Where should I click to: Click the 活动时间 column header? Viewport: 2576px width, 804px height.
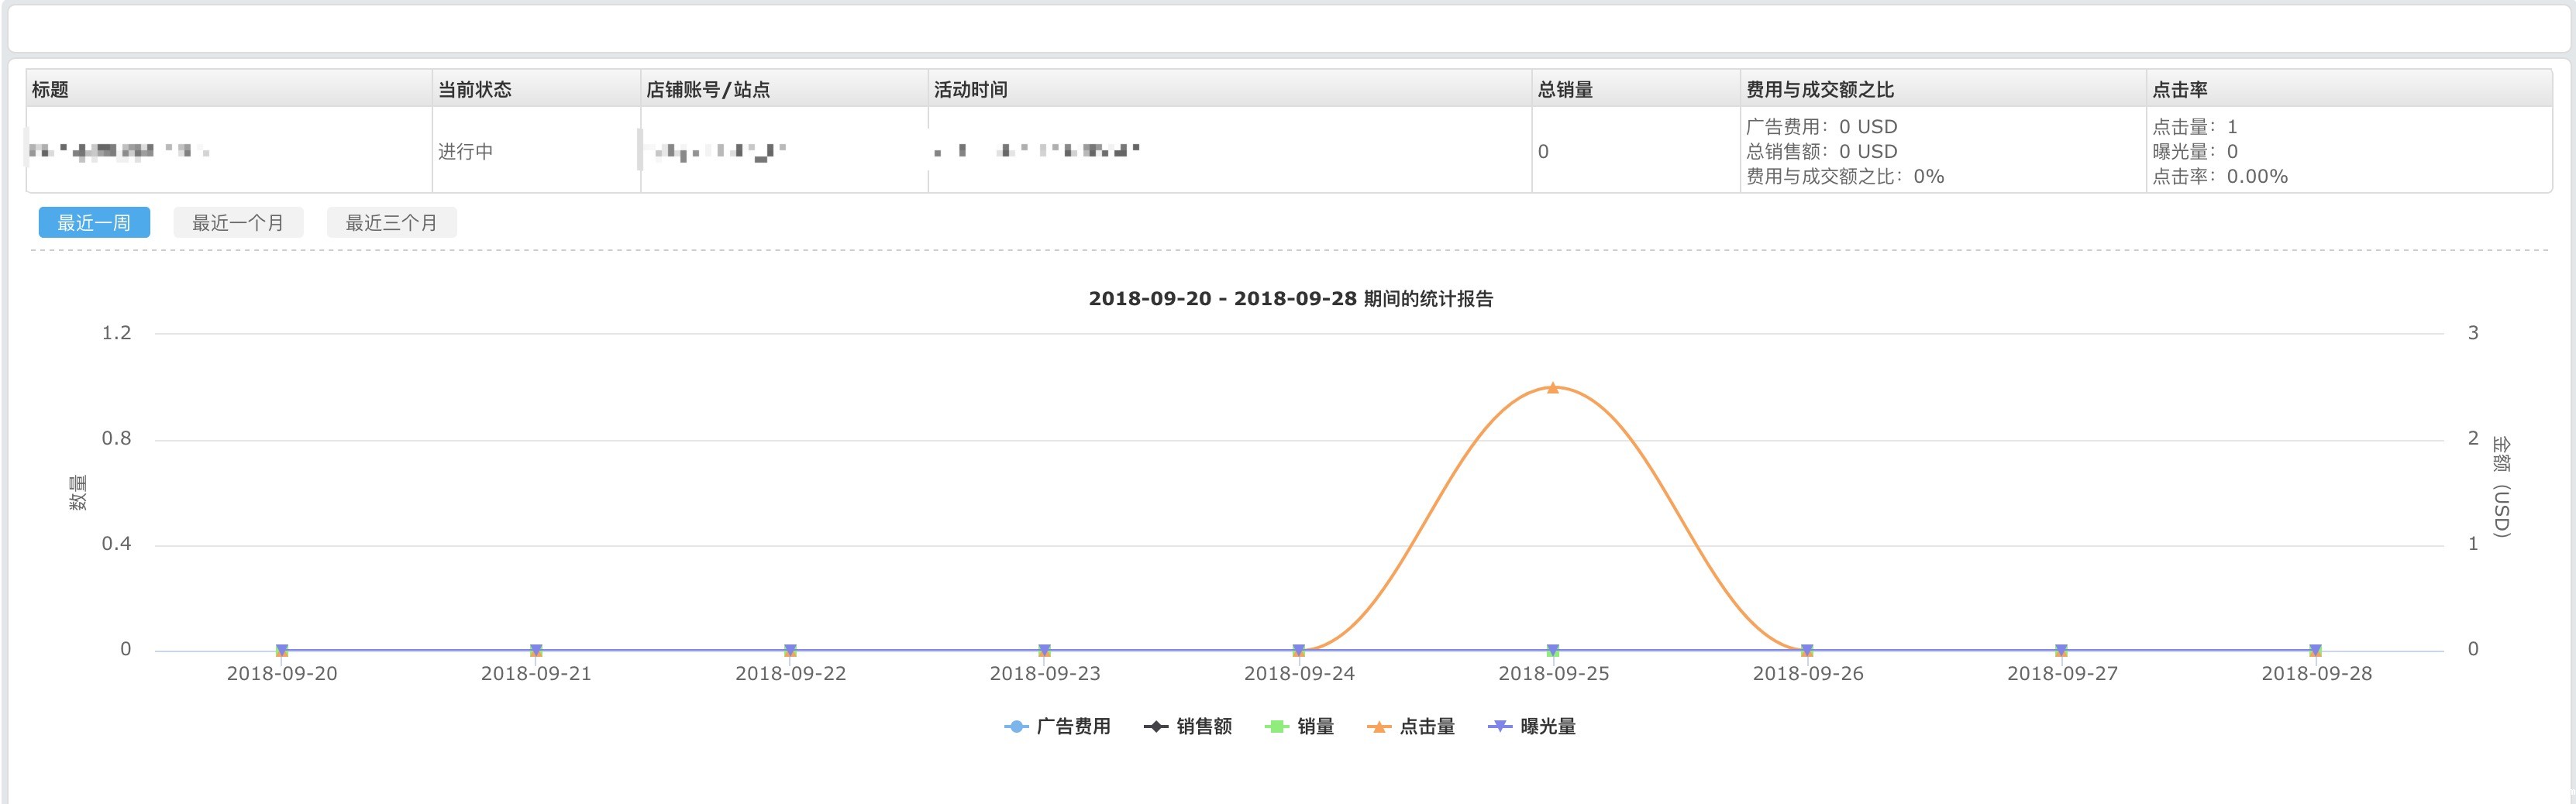click(x=970, y=90)
